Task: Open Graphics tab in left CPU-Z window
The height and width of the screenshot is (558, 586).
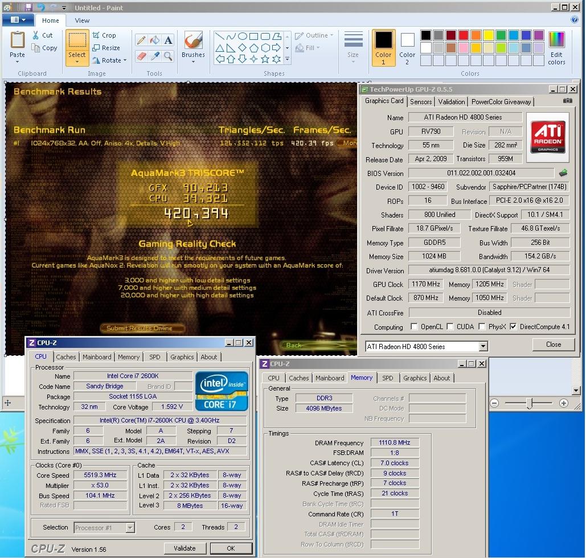Action: tap(182, 357)
